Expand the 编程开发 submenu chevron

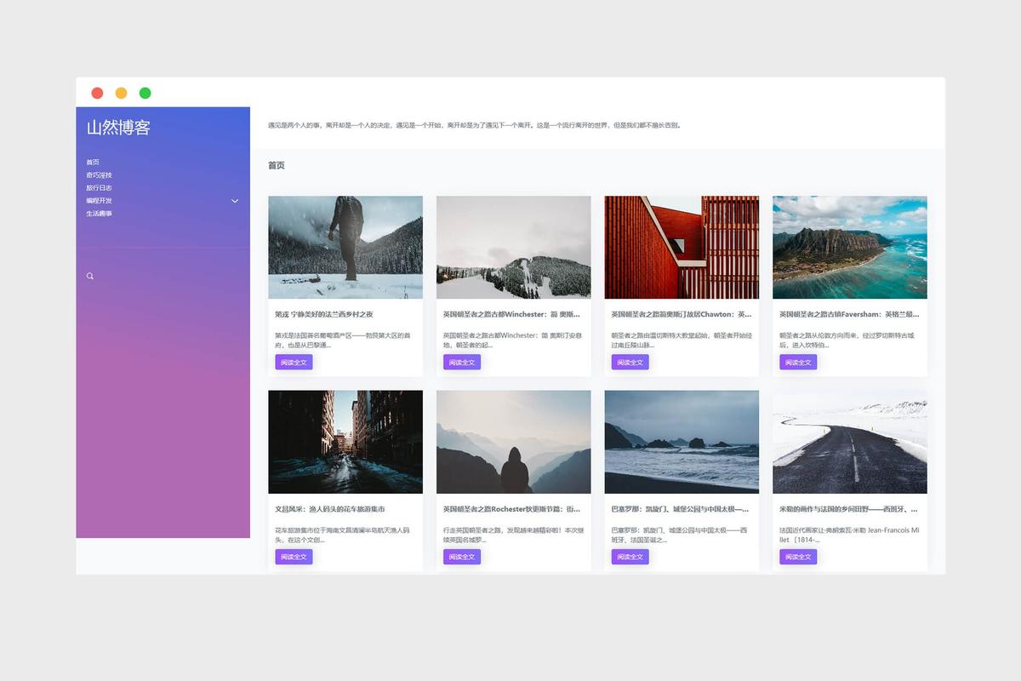point(235,201)
